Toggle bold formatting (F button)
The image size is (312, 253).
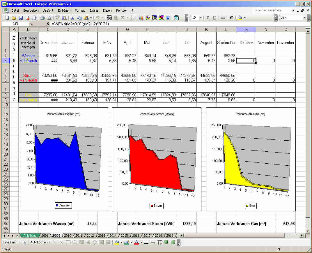(208, 18)
